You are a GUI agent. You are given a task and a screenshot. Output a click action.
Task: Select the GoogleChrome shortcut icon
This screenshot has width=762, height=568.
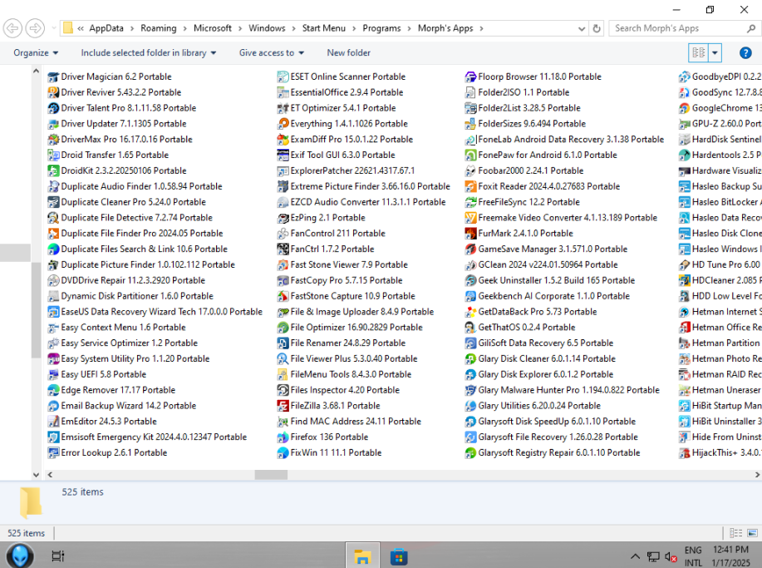684,108
